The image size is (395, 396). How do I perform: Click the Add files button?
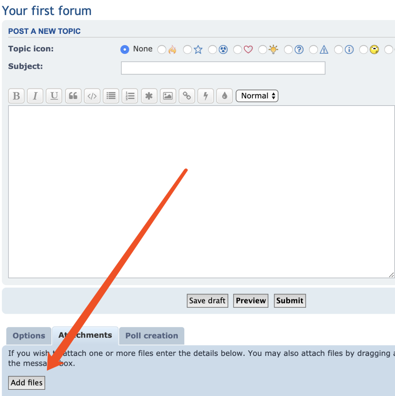pyautogui.click(x=27, y=383)
